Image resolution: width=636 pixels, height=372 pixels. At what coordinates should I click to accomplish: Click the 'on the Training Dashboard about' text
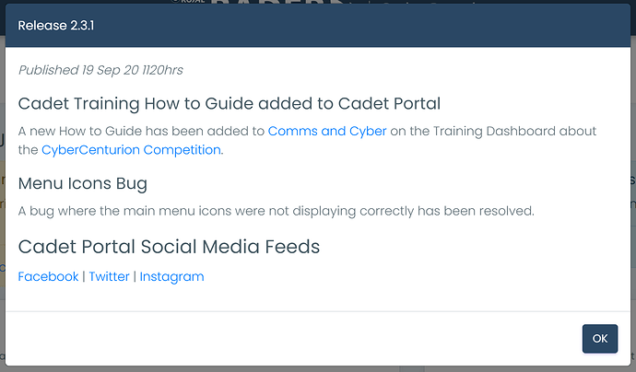coord(493,131)
